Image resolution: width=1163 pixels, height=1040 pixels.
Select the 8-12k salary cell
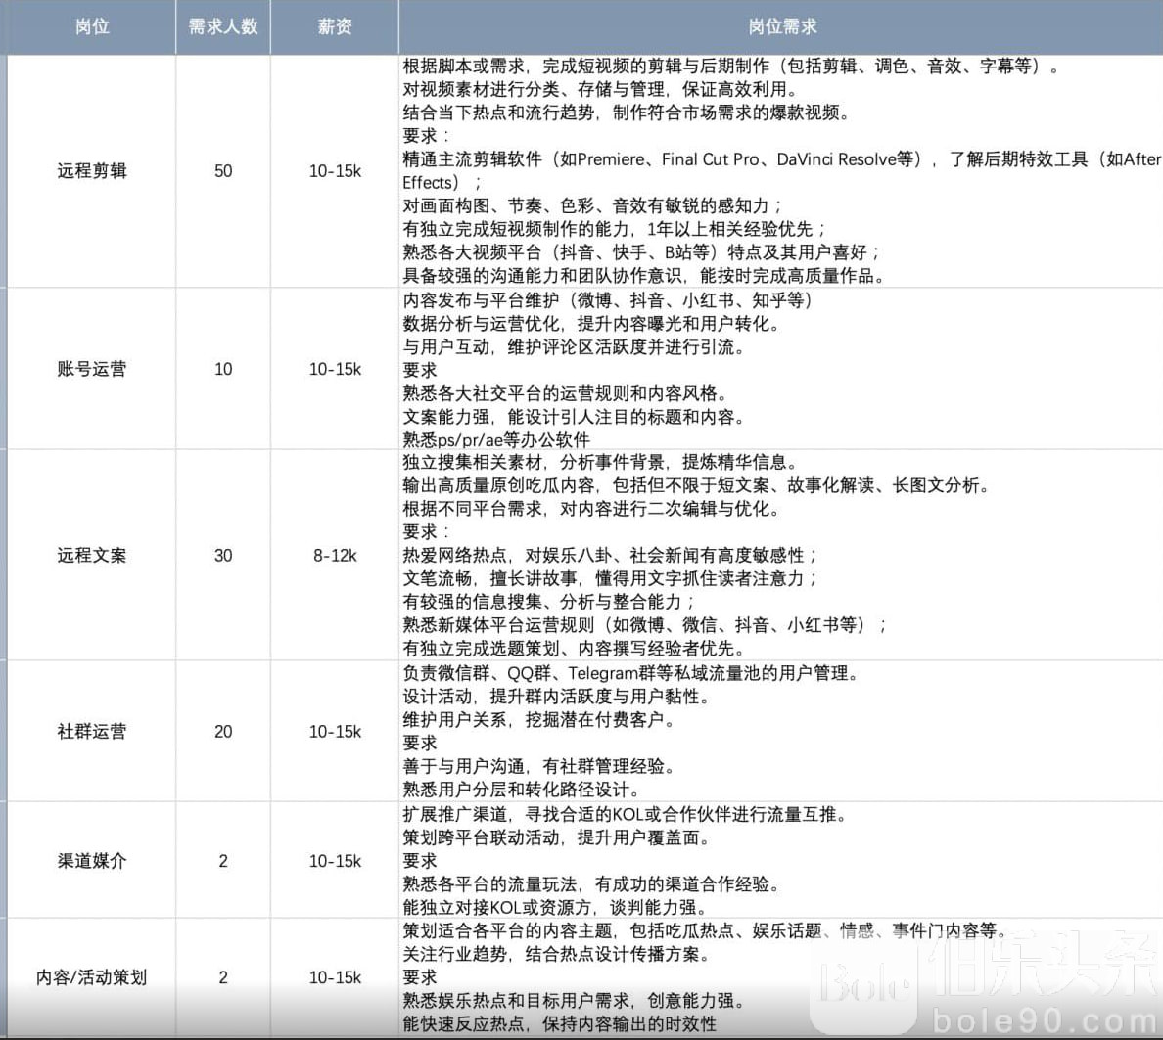(335, 555)
